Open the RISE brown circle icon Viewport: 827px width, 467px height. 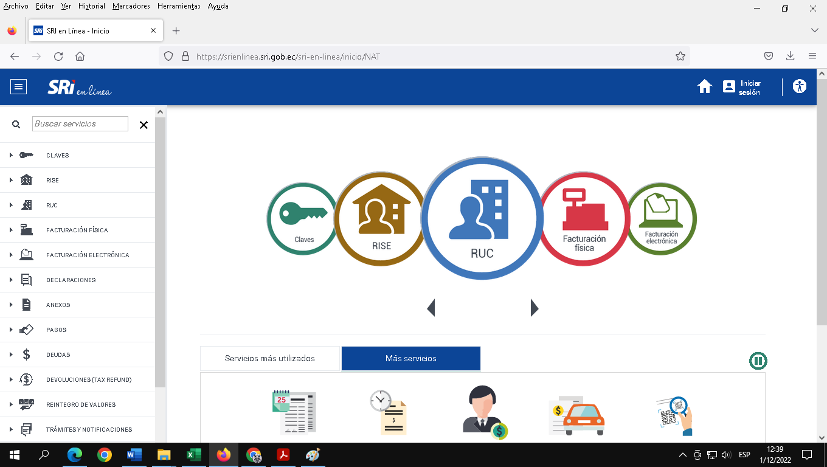tap(381, 218)
